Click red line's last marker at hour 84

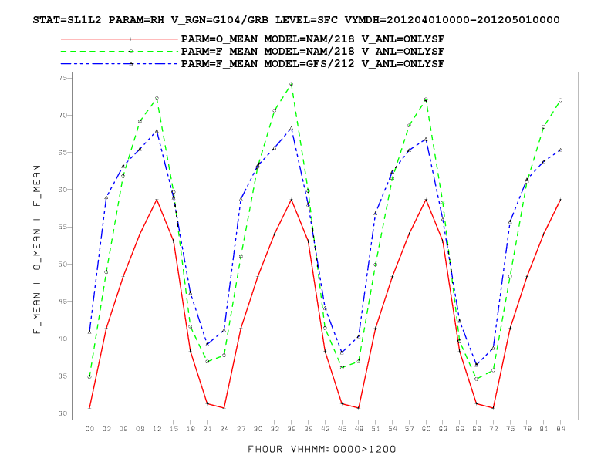pyautogui.click(x=560, y=200)
